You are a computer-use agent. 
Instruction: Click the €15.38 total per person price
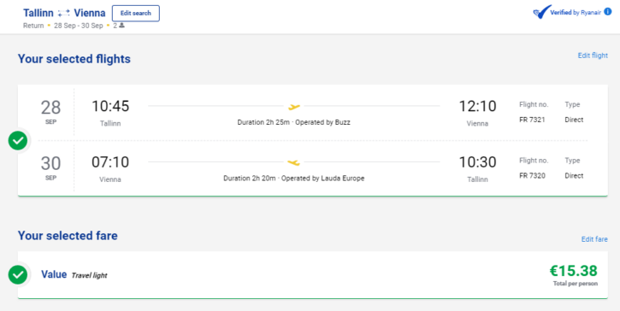[x=573, y=271]
